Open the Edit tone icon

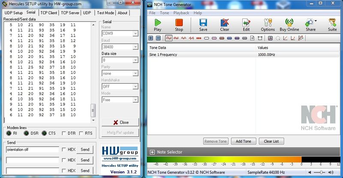pyautogui.click(x=246, y=23)
